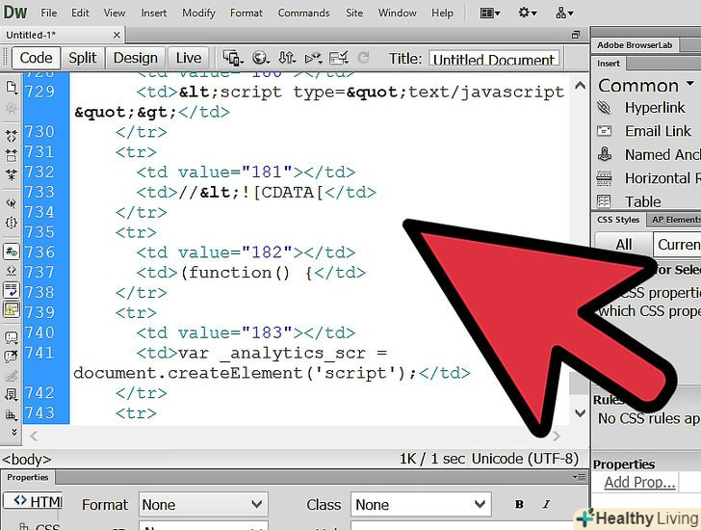Click Preview in Browser globe icon
701x530 pixels.
coord(260,58)
